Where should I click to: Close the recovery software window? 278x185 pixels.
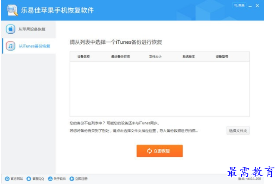pos(257,6)
